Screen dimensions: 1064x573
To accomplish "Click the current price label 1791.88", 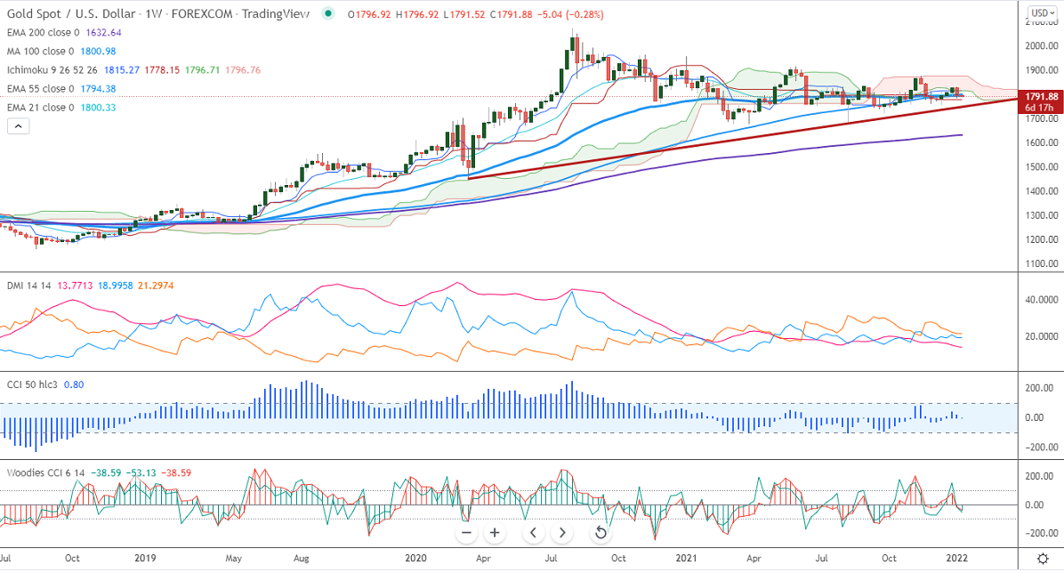I will coord(1041,96).
